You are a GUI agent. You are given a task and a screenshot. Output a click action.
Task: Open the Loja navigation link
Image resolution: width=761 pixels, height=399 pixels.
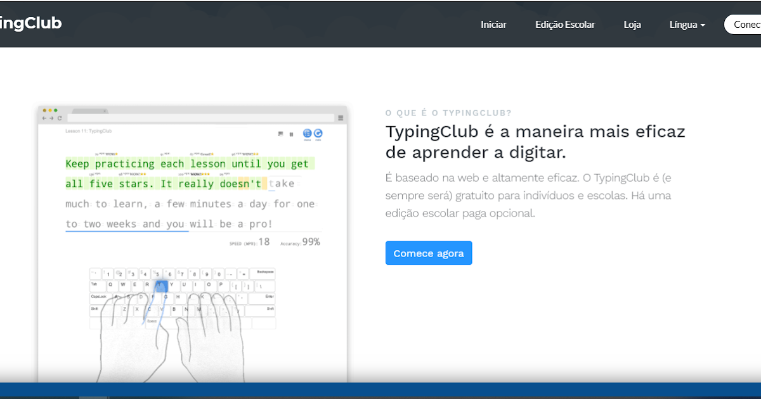pyautogui.click(x=632, y=25)
